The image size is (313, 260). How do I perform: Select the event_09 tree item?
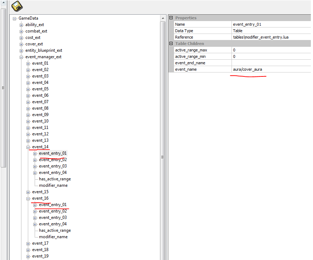pyautogui.click(x=40, y=115)
